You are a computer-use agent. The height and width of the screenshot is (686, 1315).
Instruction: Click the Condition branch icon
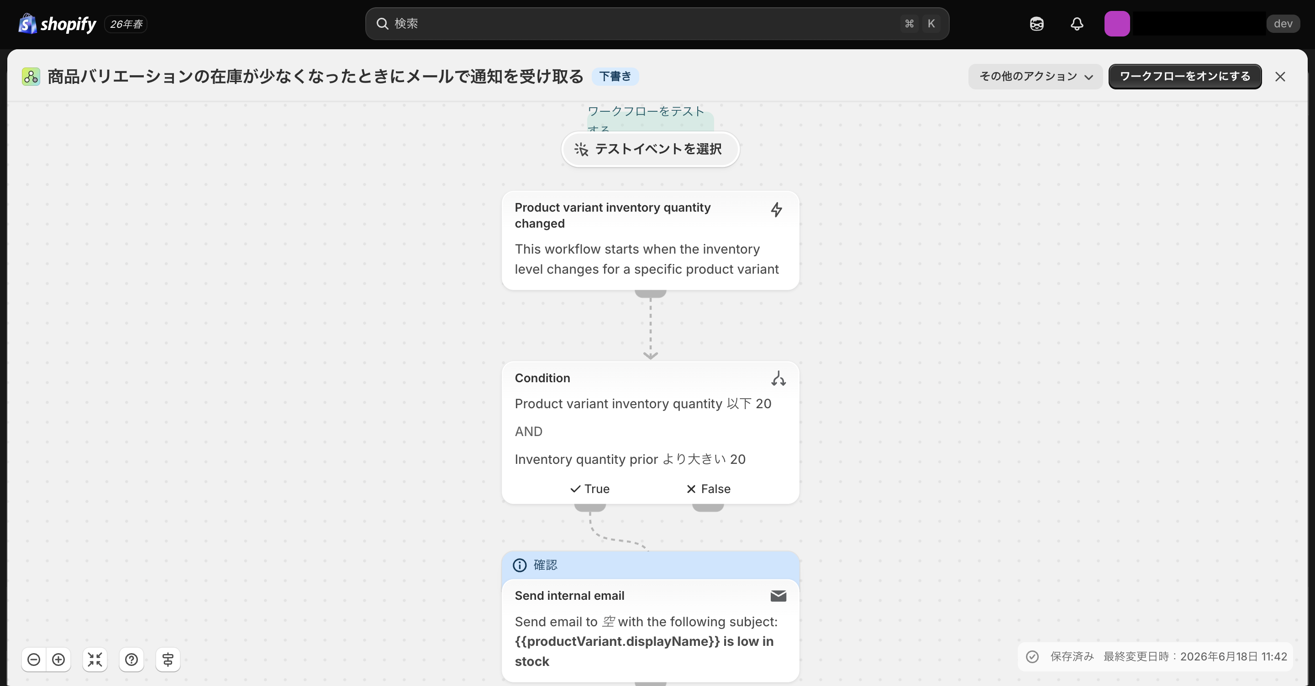point(778,378)
